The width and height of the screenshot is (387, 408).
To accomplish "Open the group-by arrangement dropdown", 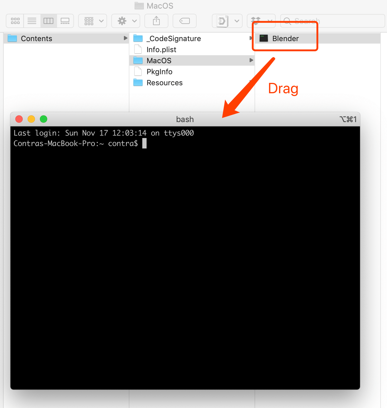I will (x=93, y=21).
